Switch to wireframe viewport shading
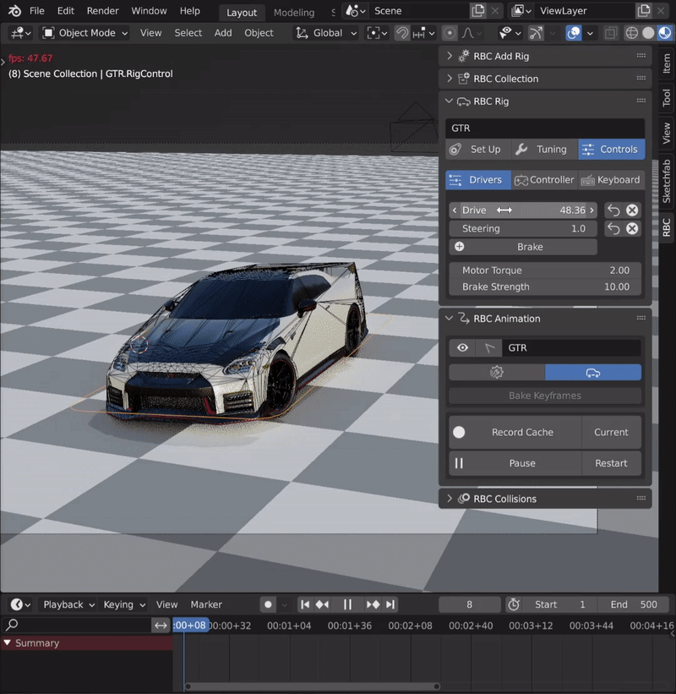The height and width of the screenshot is (694, 676). [632, 33]
